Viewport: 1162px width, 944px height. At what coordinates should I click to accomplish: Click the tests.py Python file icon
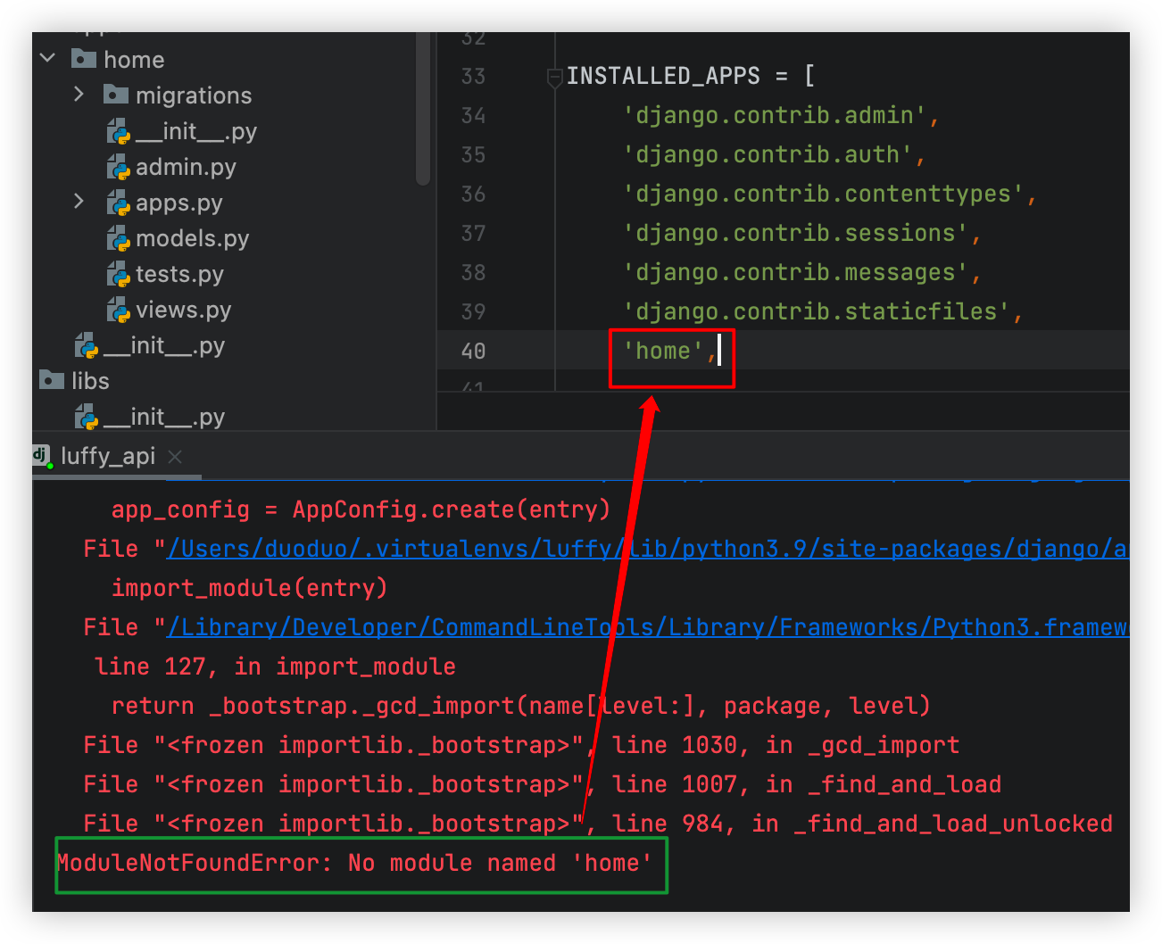pos(118,274)
